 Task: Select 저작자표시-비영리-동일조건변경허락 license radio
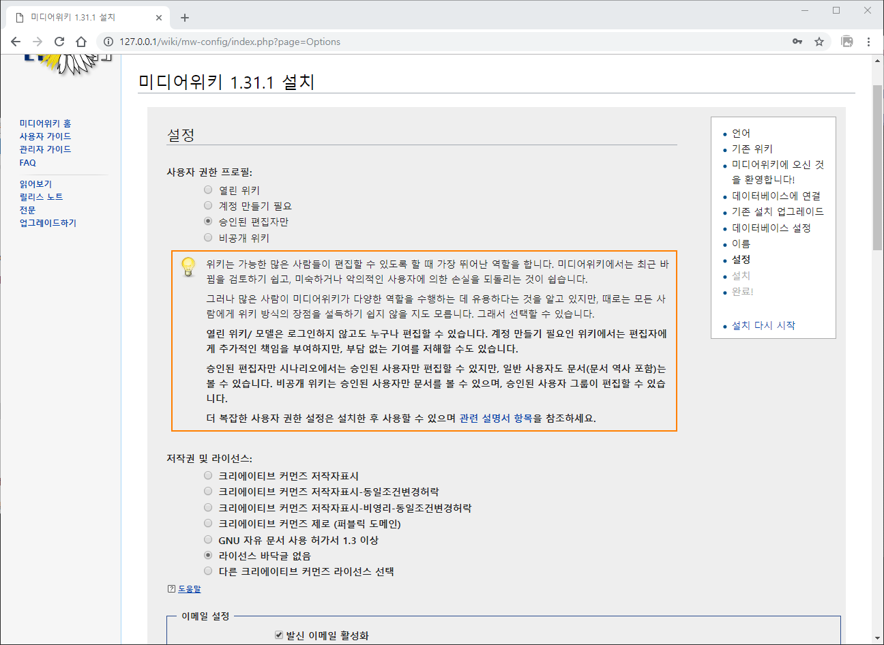208,507
